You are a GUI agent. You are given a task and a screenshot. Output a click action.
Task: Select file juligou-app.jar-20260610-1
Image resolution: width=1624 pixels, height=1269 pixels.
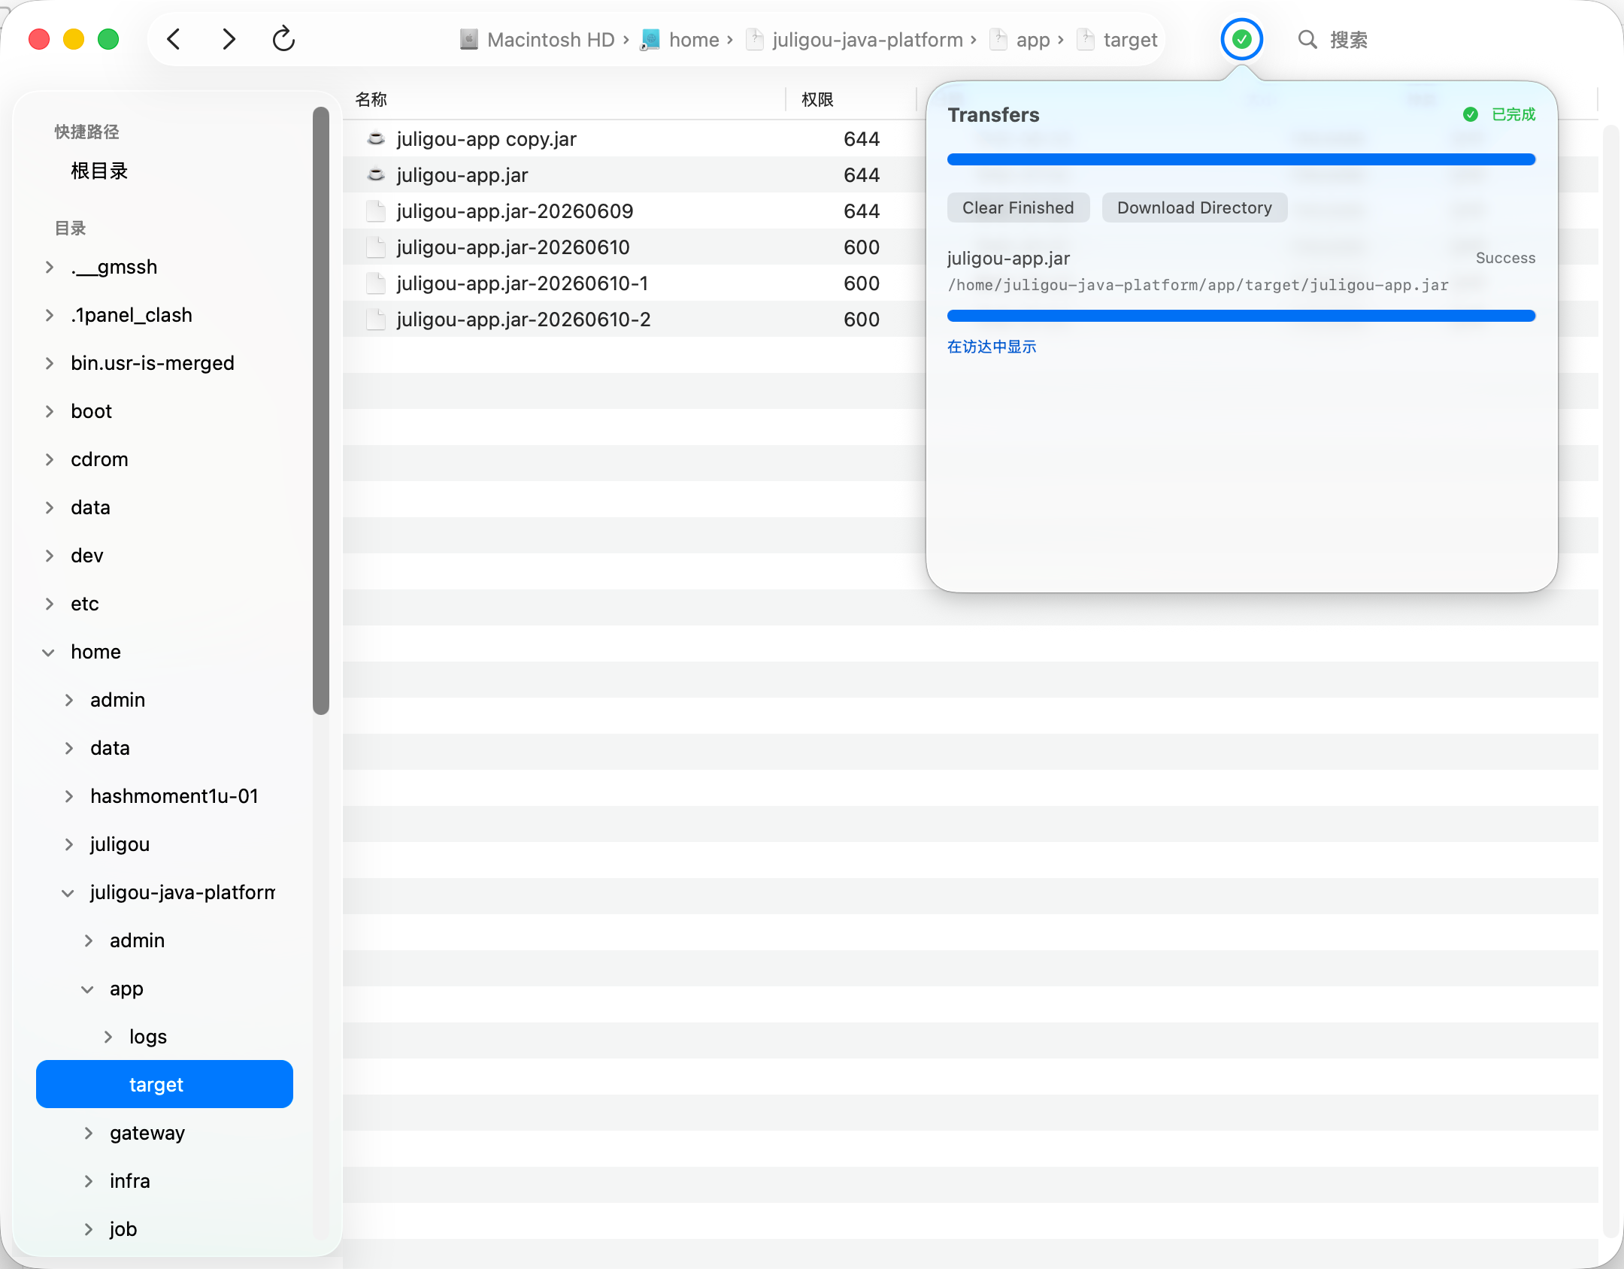pyautogui.click(x=522, y=283)
